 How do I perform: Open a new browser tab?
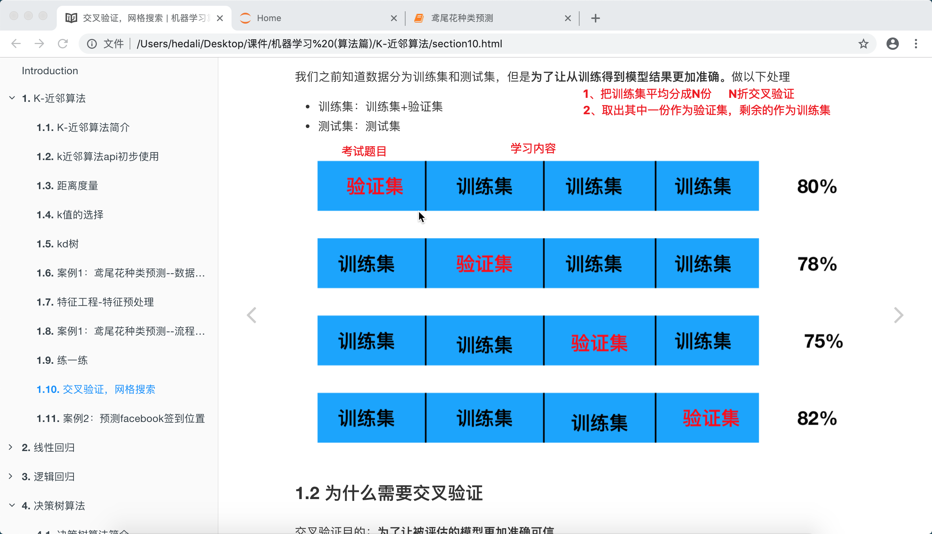pos(595,18)
